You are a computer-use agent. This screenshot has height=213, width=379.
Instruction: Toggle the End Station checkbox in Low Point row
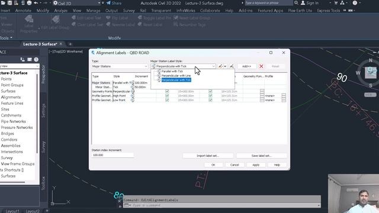(x=210, y=100)
